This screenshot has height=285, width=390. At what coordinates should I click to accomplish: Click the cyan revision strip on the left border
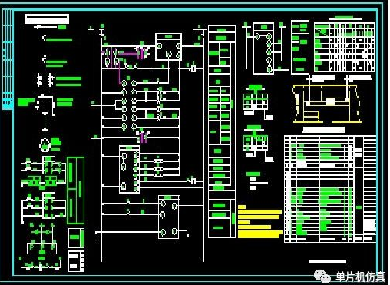(x=8, y=59)
